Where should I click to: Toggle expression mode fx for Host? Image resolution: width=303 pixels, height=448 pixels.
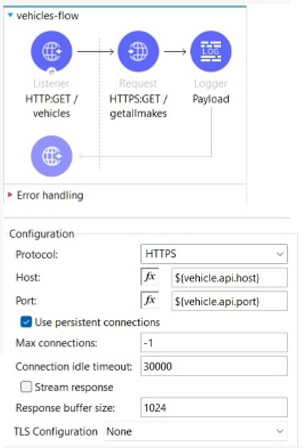tap(150, 277)
